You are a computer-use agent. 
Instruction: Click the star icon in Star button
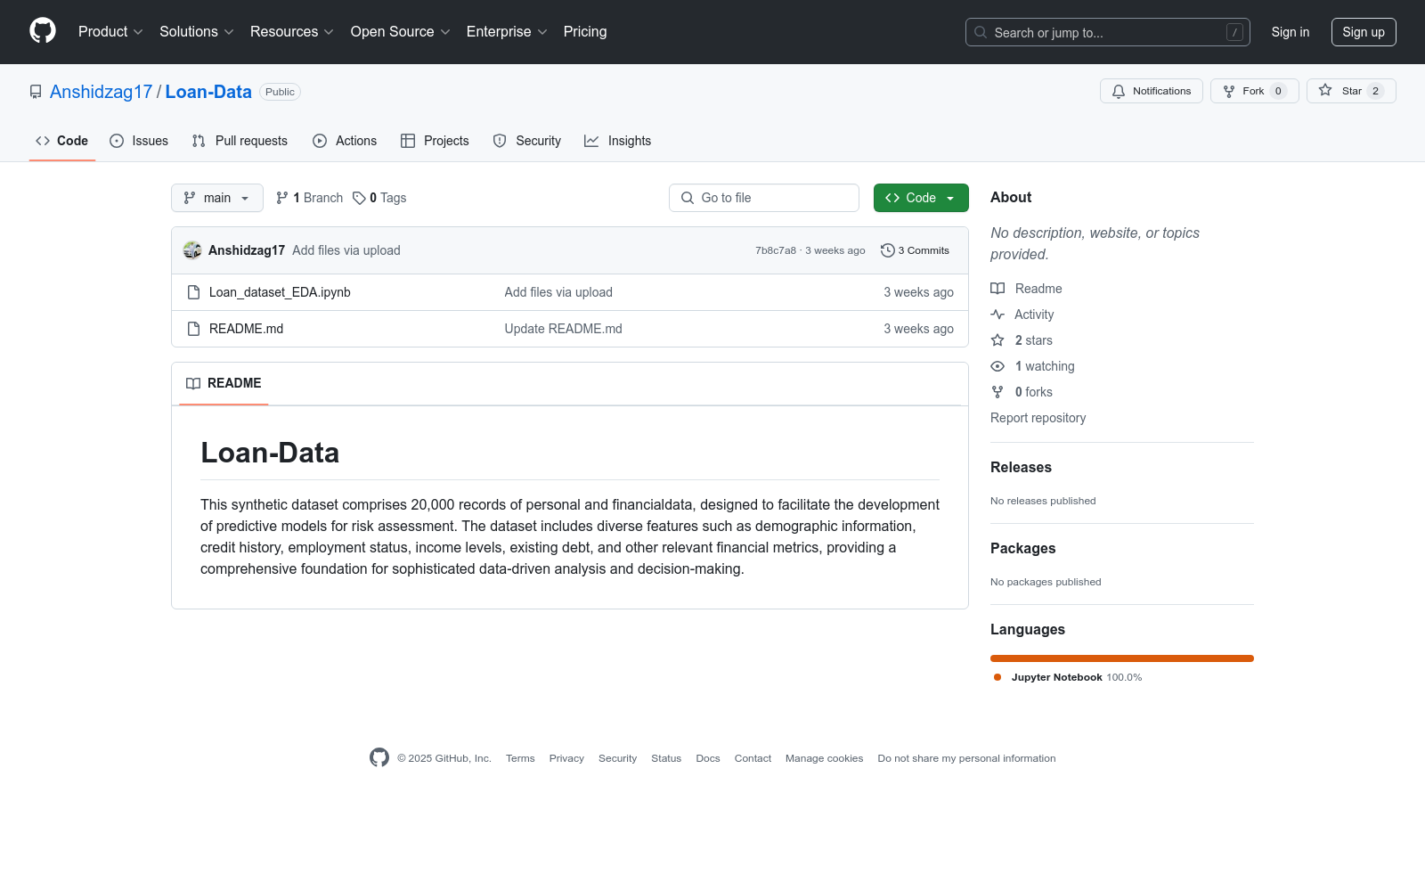(1325, 91)
